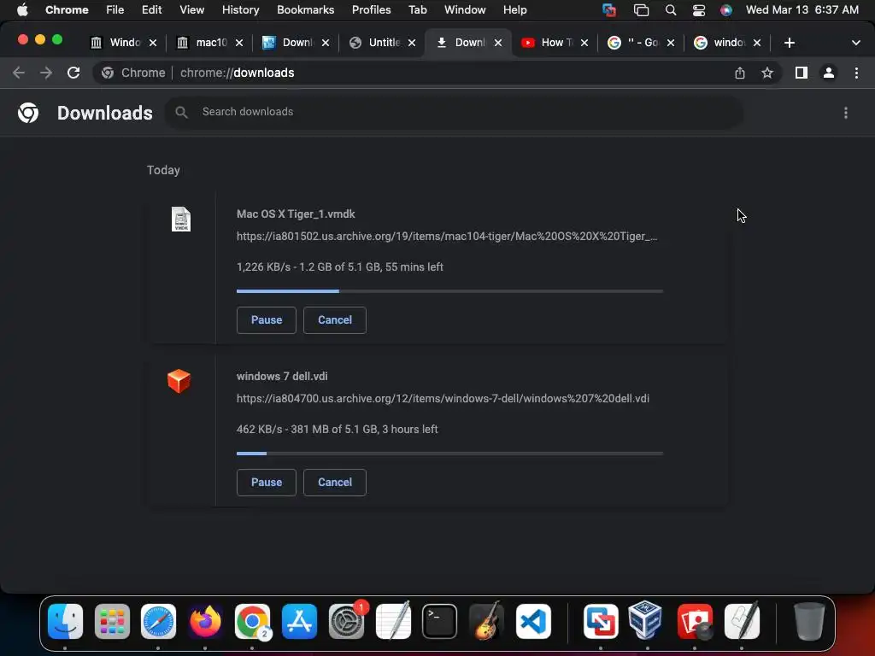Viewport: 875px width, 656px height.
Task: Open GarageBand from the Dock
Action: tap(486, 622)
